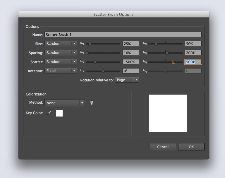Click the white Key Color swatch
The width and height of the screenshot is (225, 178).
pyautogui.click(x=59, y=113)
